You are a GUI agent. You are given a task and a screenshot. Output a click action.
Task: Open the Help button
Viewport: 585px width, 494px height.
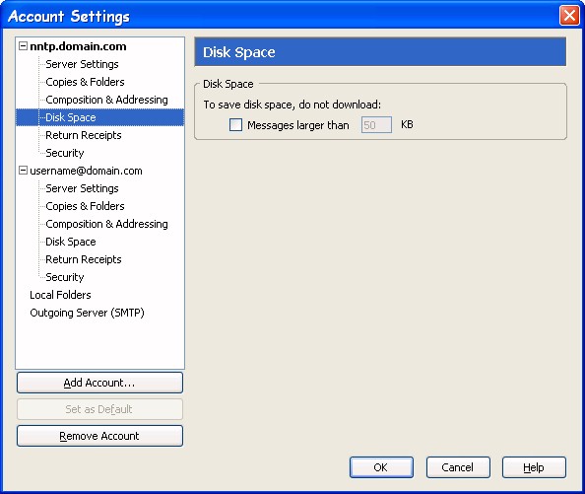pyautogui.click(x=534, y=467)
